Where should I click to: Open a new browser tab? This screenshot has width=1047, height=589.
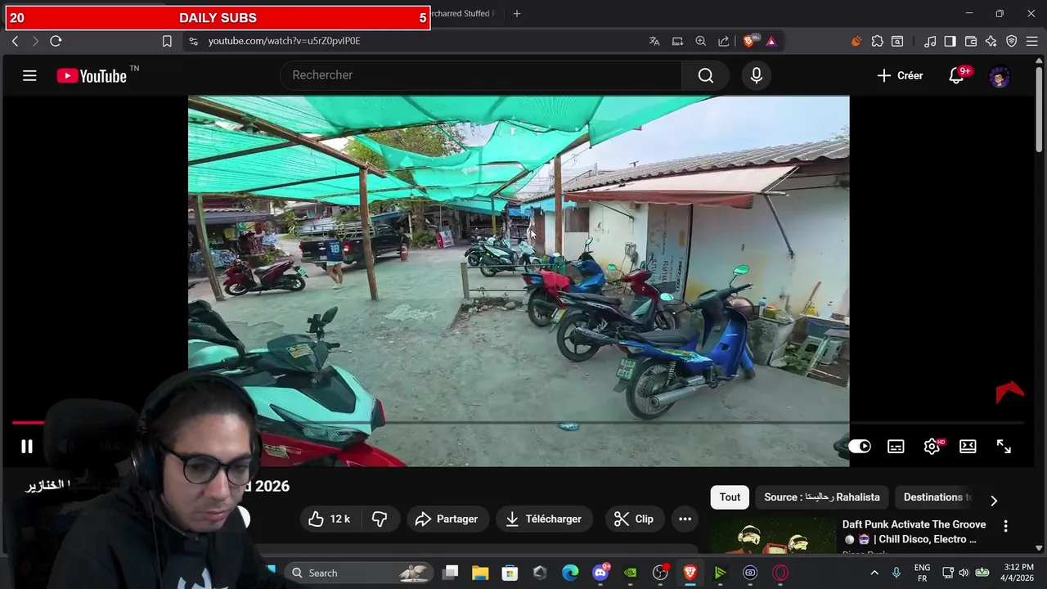[516, 13]
